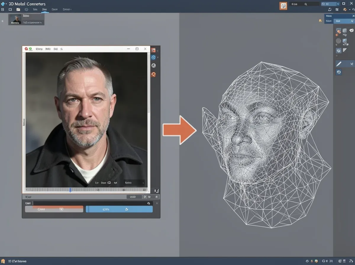Image resolution: width=355 pixels, height=265 pixels.
Task: Select the highlighted Dist tab in top bar
Action: tap(45, 9)
